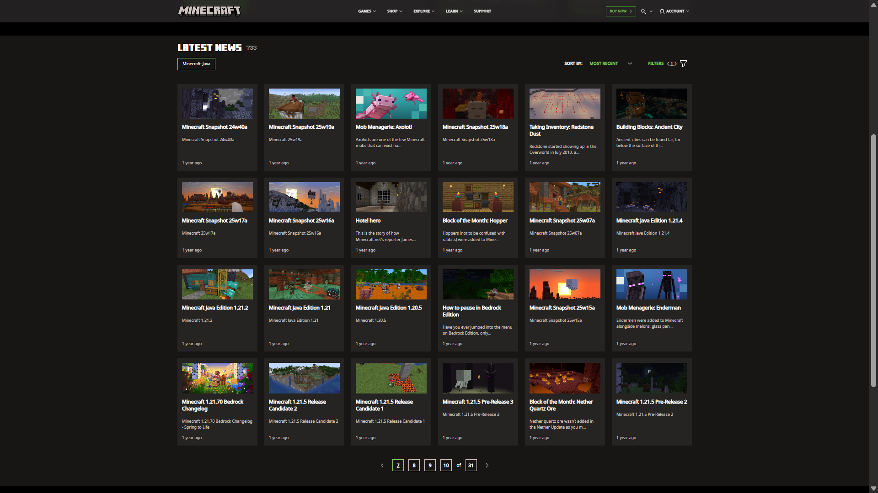Click the page scrollbar thumb

click(x=873, y=261)
